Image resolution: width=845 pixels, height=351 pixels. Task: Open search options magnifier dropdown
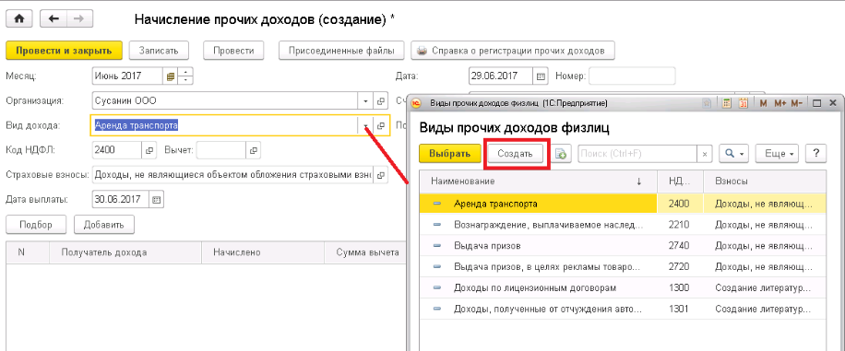pos(734,154)
